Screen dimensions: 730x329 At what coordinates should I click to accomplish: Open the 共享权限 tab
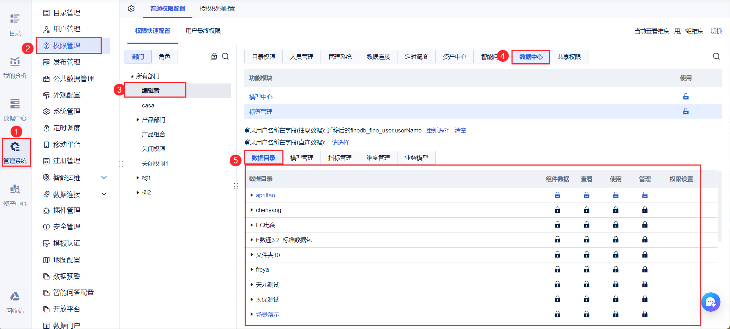click(569, 57)
